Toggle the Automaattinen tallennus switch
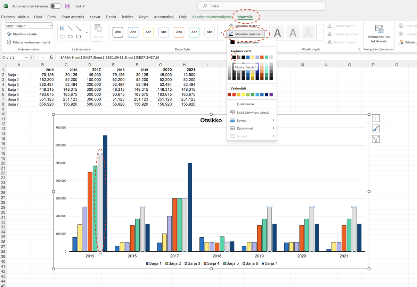The width and height of the screenshot is (417, 287). (x=56, y=6)
